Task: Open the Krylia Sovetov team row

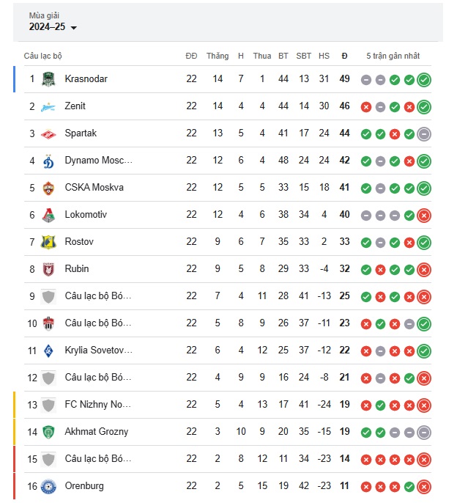Action: (x=228, y=350)
